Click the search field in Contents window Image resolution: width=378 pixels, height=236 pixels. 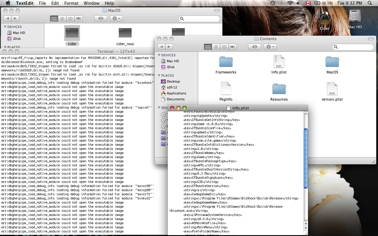[x=354, y=47]
